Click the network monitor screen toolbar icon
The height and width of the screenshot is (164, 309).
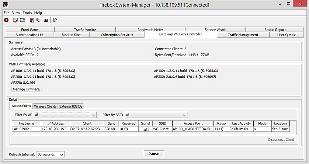pyautogui.click(x=39, y=20)
